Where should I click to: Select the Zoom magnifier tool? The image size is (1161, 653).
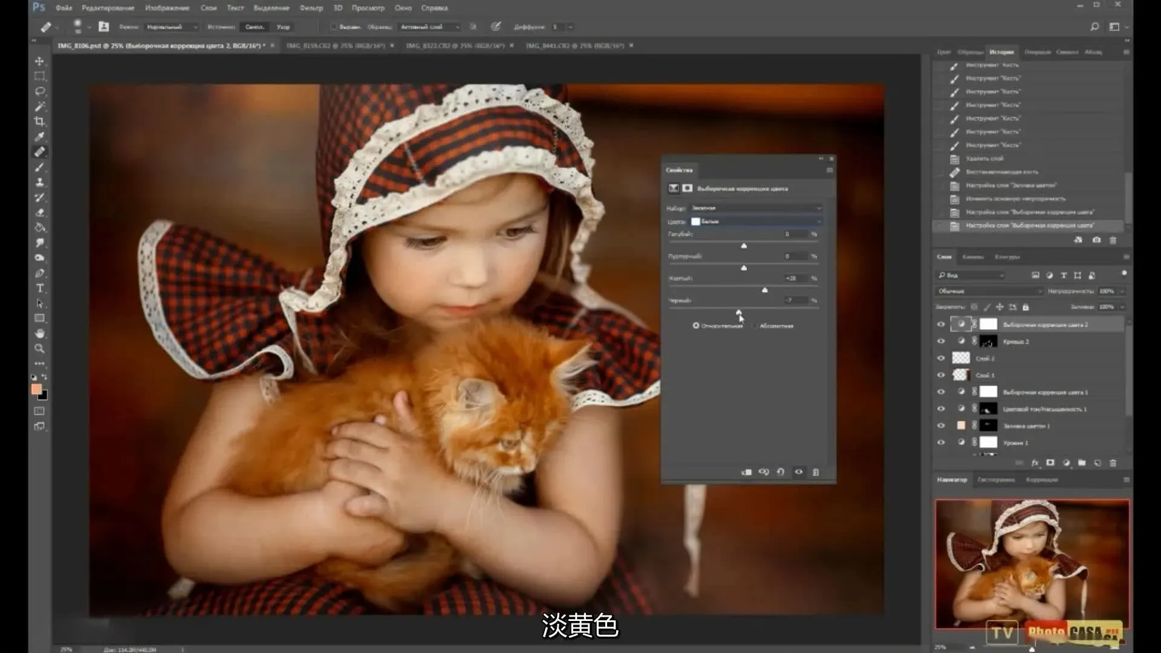[39, 349]
